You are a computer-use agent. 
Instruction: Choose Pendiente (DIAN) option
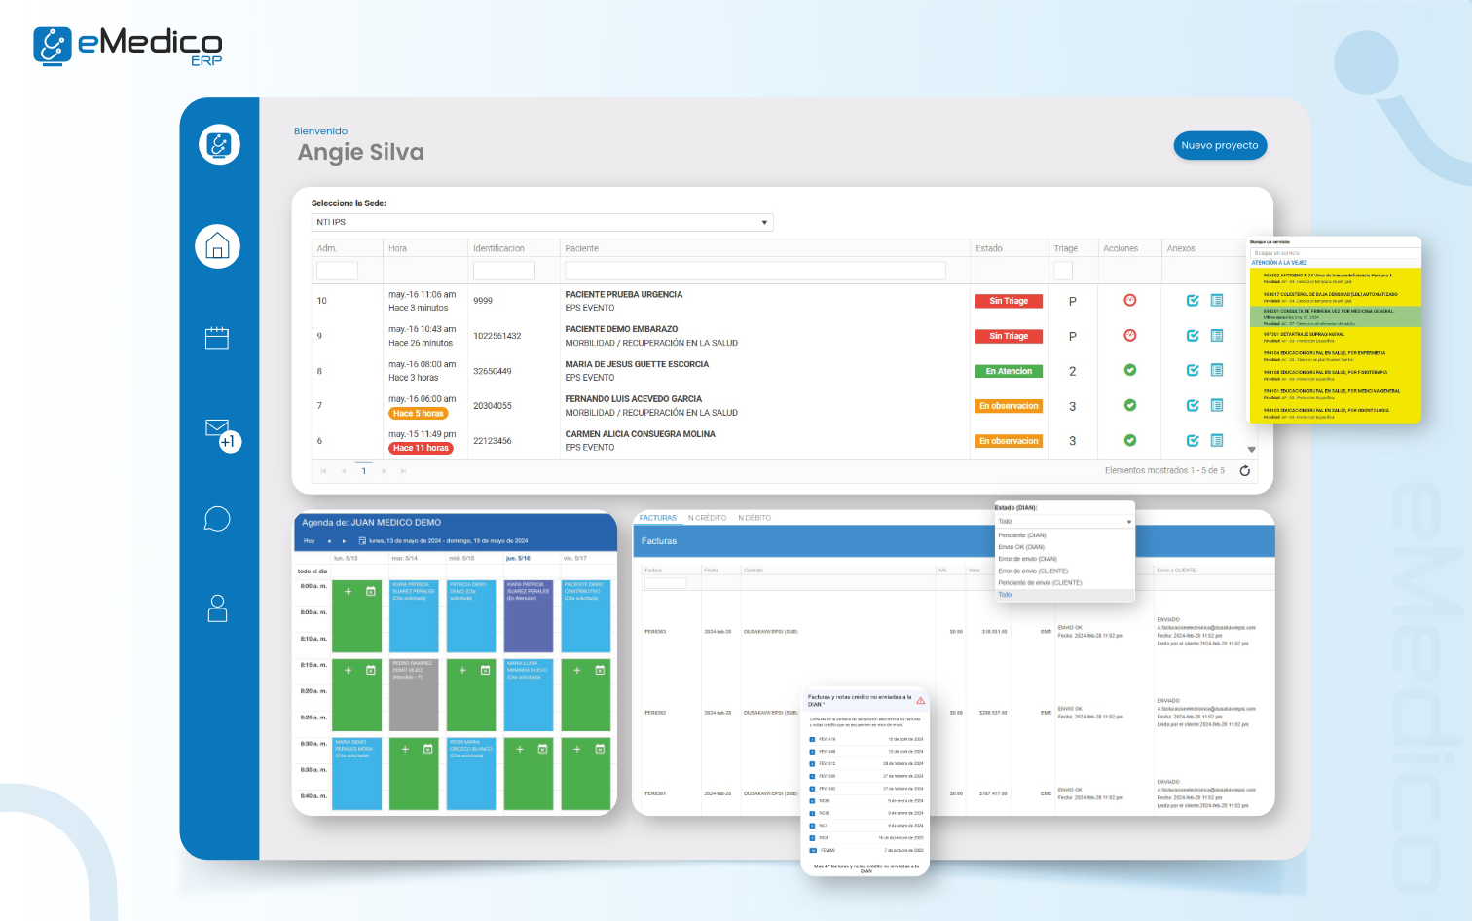1064,535
